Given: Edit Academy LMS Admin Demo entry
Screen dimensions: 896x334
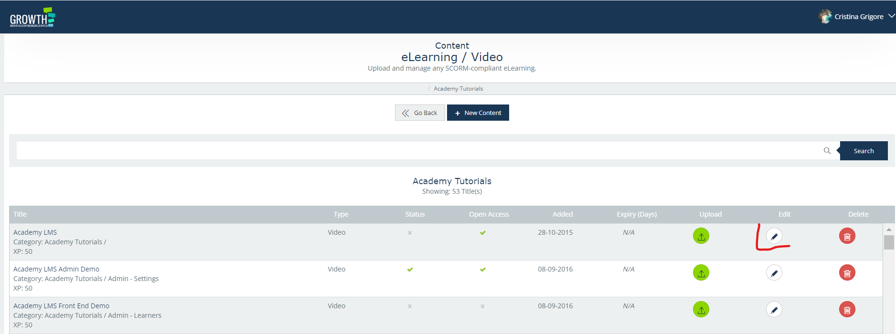Looking at the screenshot, I should point(774,273).
